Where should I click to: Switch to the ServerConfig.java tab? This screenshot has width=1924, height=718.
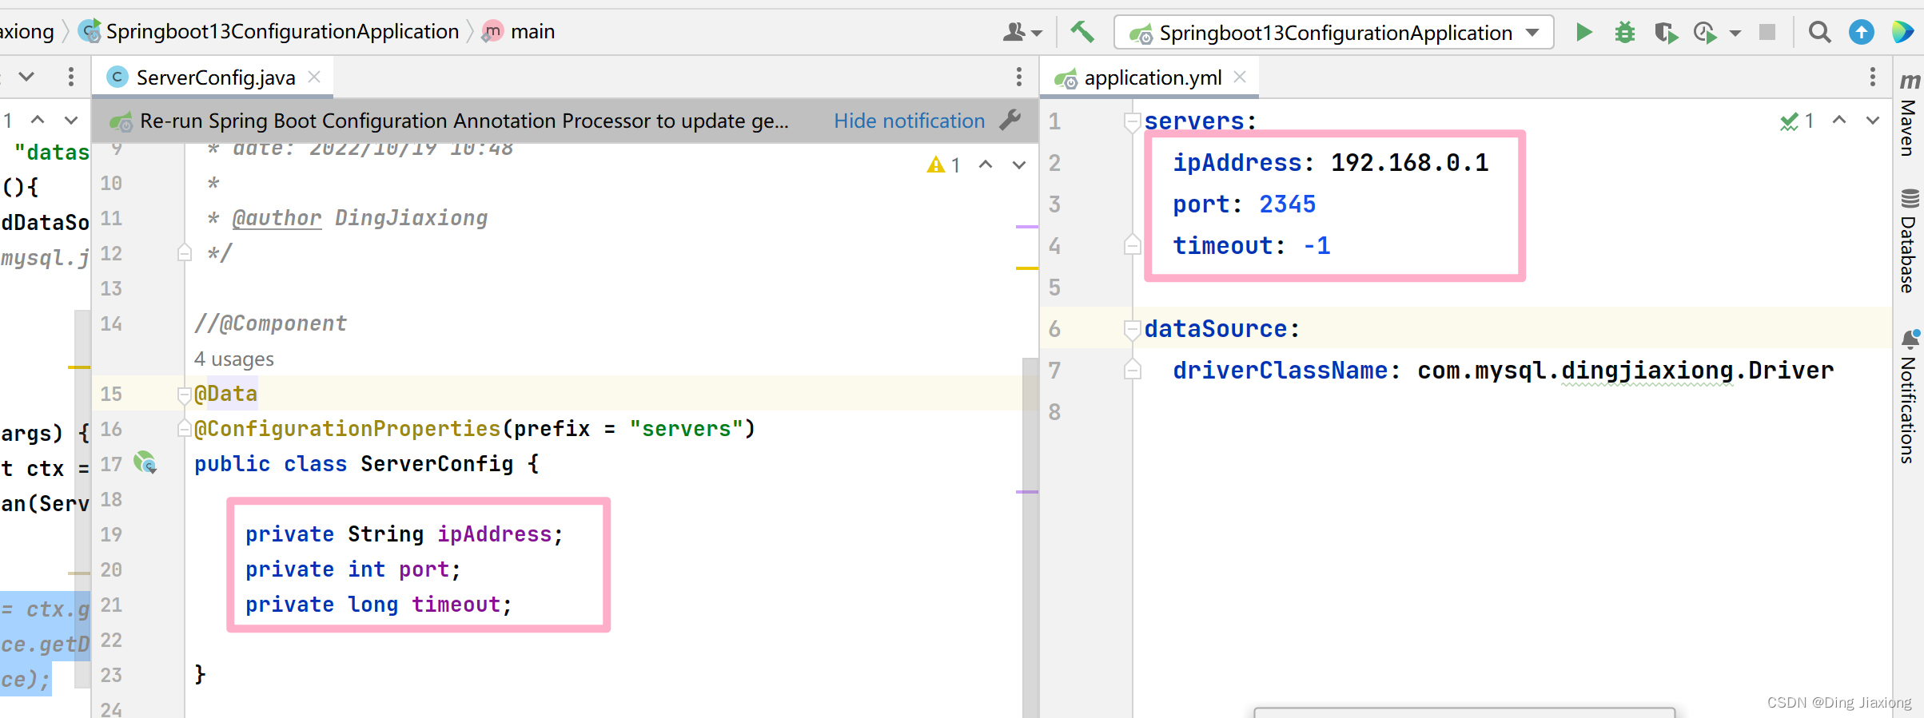click(x=215, y=77)
